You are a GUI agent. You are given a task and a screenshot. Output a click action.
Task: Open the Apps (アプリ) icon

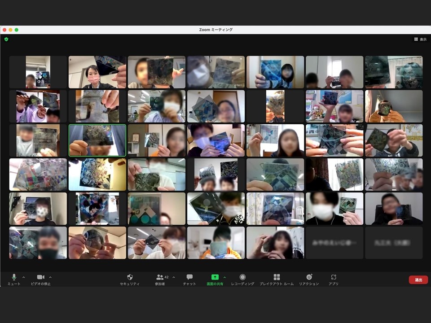tap(333, 277)
